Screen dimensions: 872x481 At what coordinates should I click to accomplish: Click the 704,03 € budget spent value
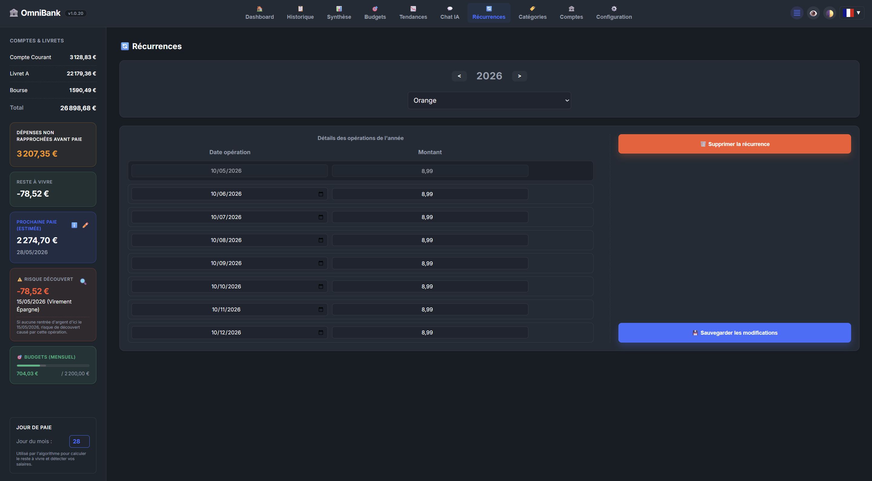27,374
